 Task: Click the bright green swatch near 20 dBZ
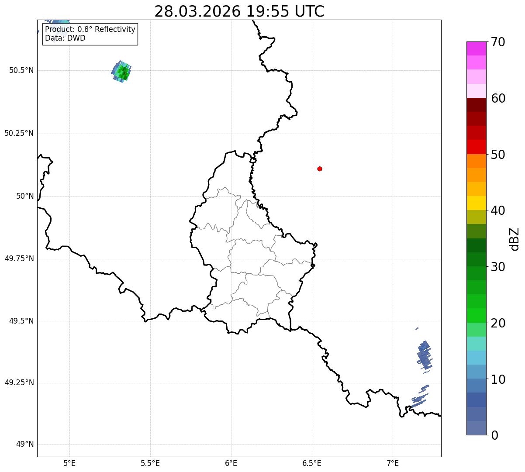coord(476,315)
